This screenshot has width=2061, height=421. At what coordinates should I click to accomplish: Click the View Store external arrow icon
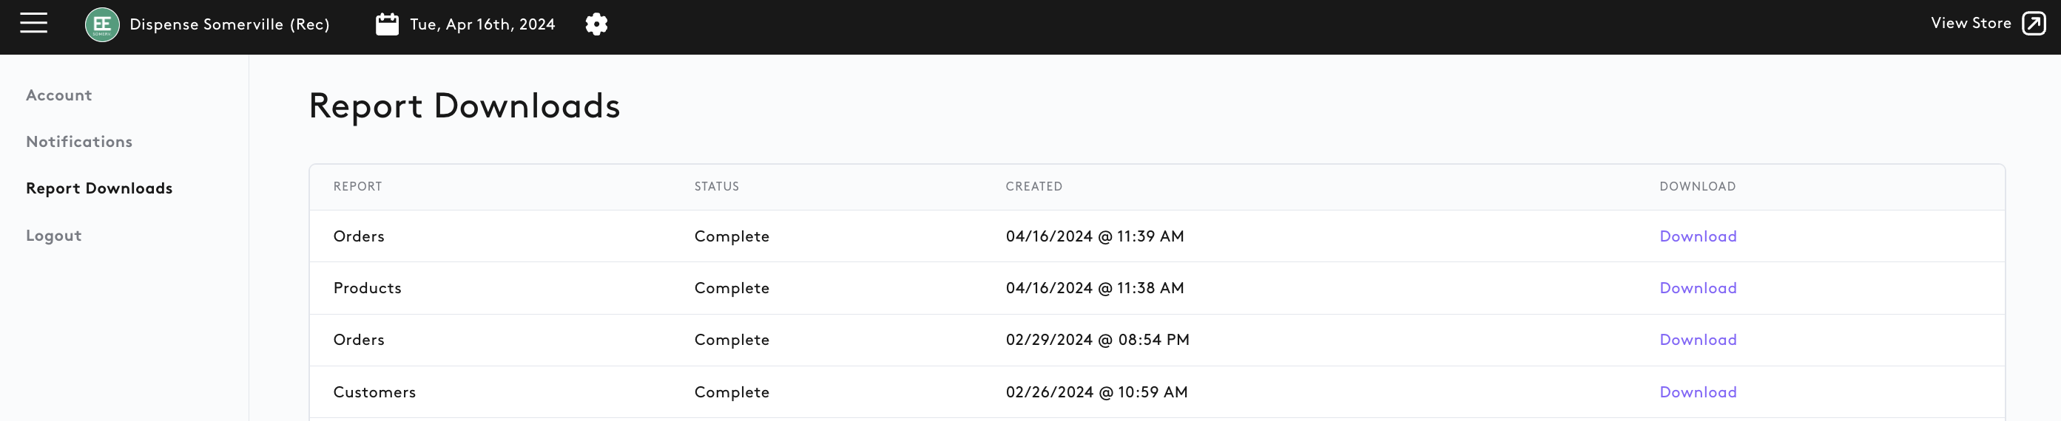[x=2034, y=24]
